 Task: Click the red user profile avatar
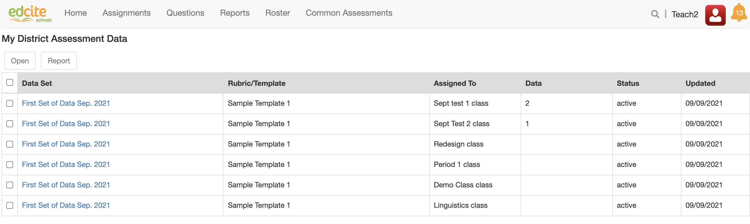(715, 15)
